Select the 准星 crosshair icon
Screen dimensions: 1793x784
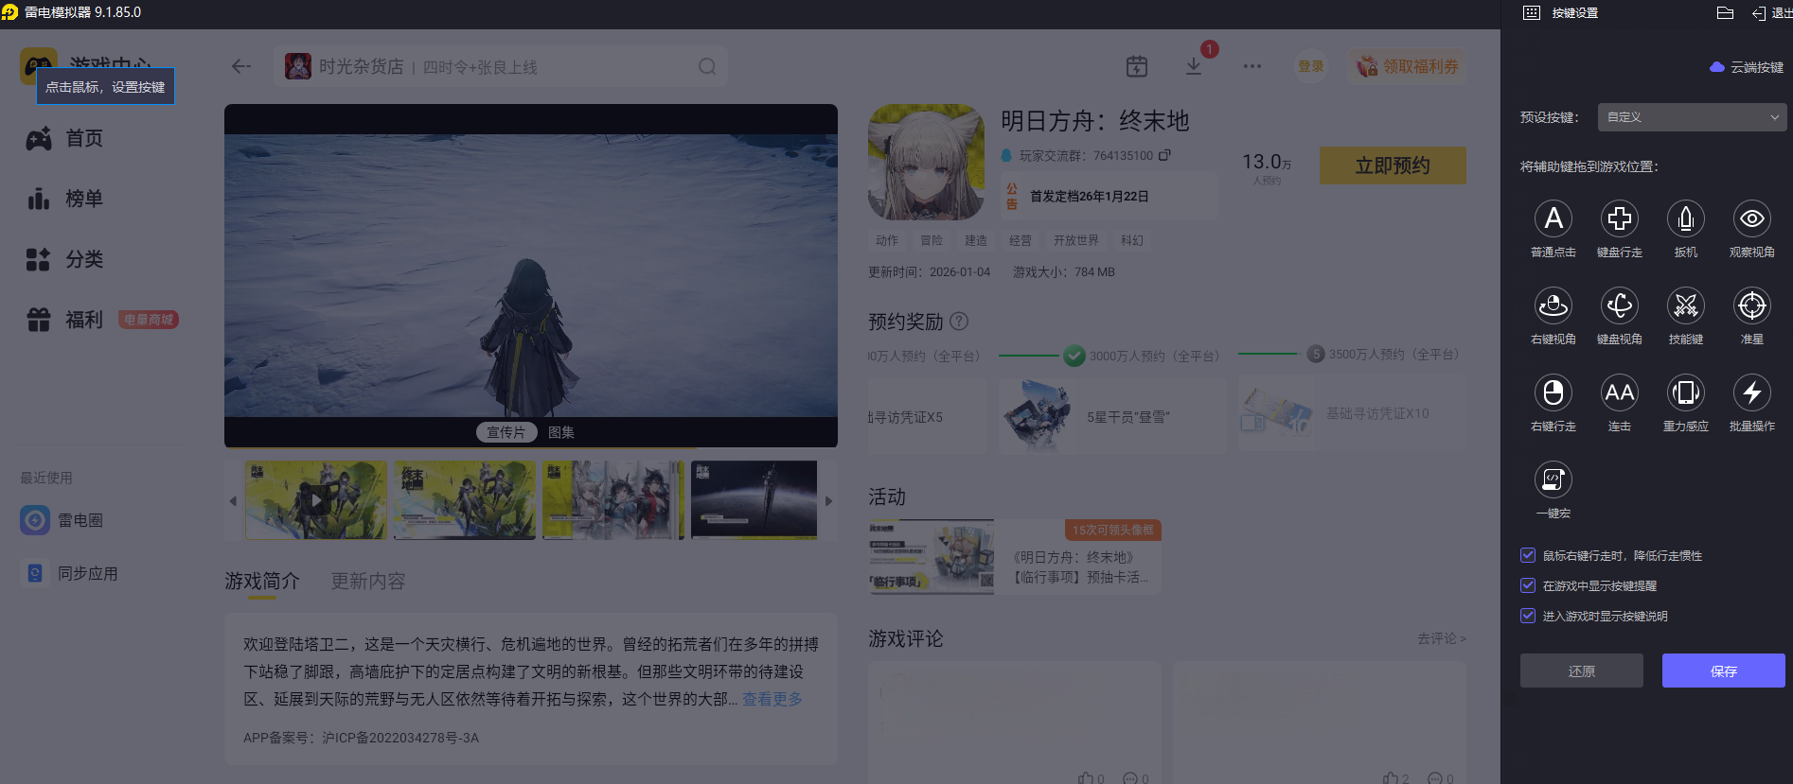pos(1751,306)
